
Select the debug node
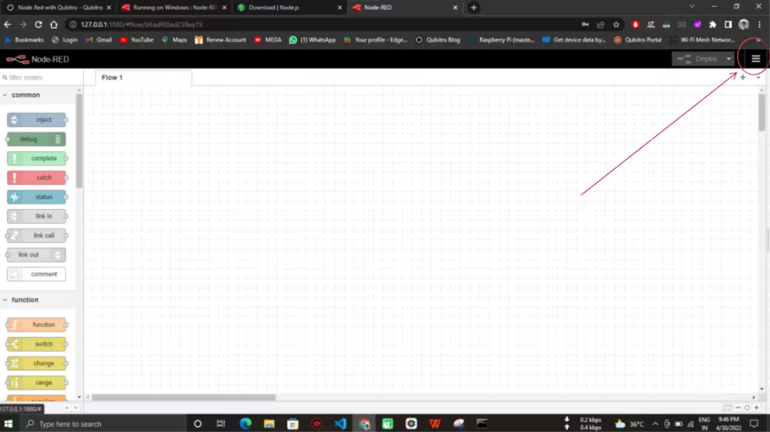coord(36,139)
